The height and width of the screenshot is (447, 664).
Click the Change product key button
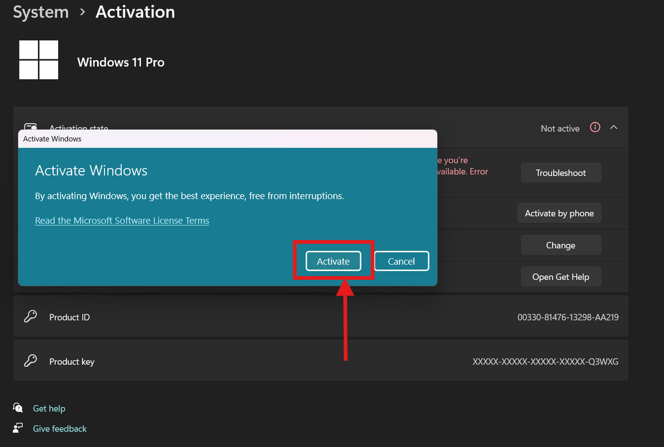pyautogui.click(x=561, y=245)
